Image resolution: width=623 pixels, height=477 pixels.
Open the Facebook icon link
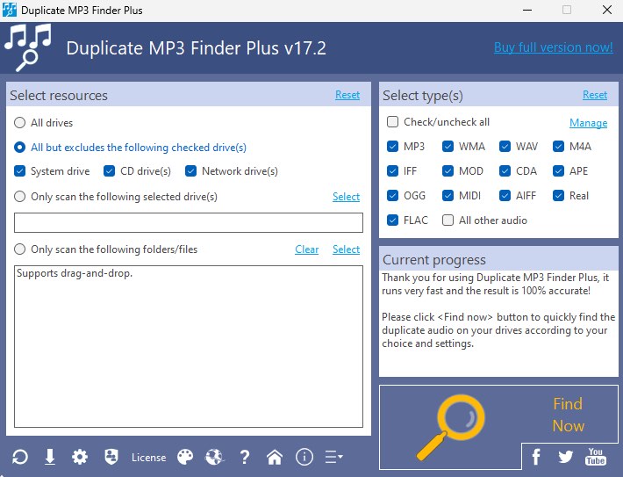[x=536, y=457]
